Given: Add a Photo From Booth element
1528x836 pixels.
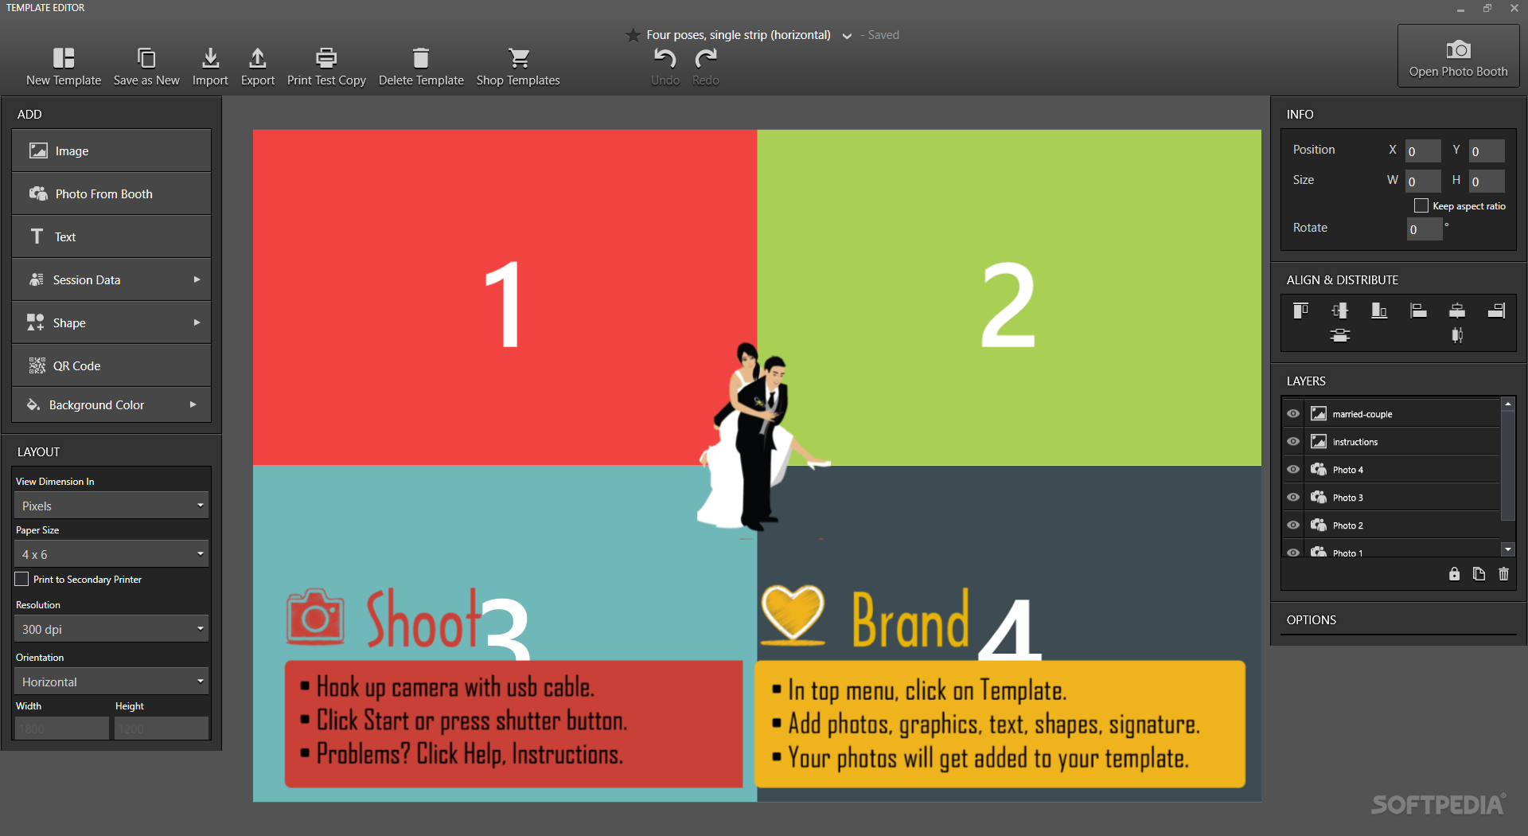Looking at the screenshot, I should click(x=111, y=193).
